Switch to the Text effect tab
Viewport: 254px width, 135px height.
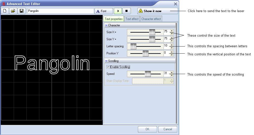(x=132, y=19)
